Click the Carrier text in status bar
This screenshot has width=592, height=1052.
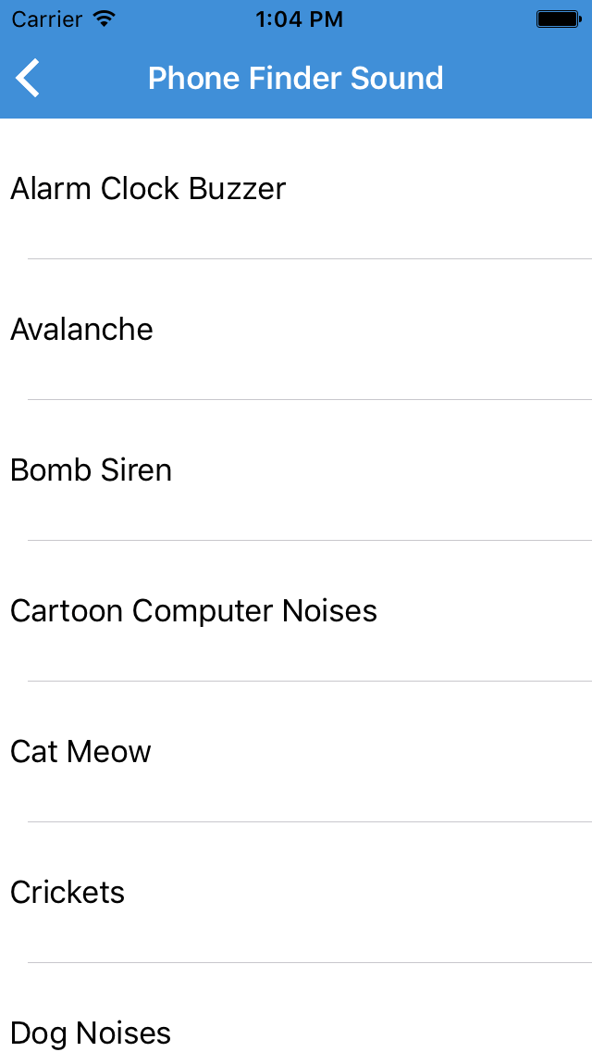[47, 19]
